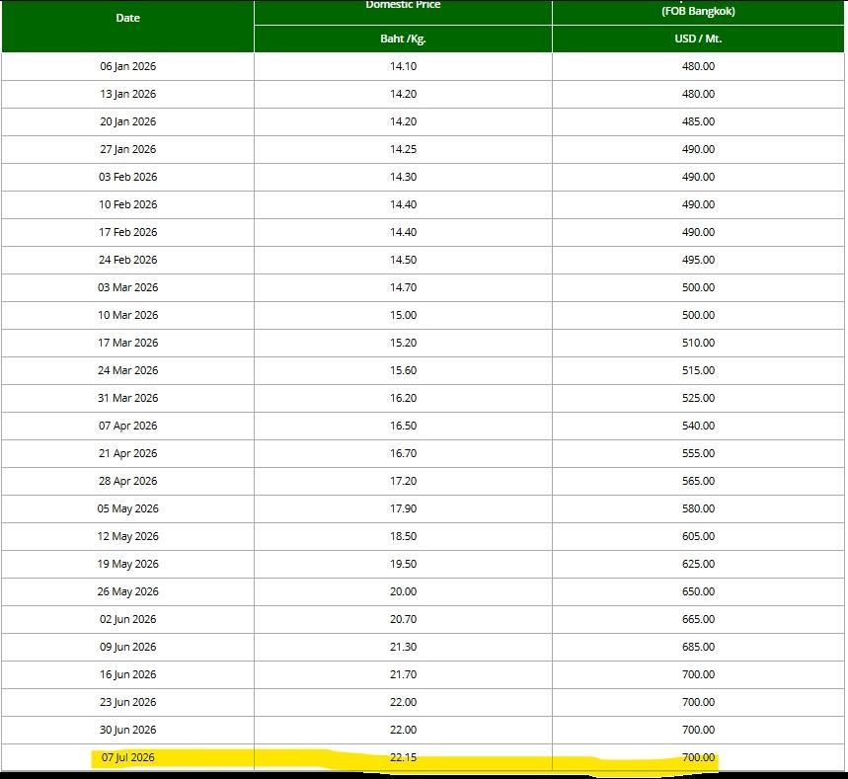The height and width of the screenshot is (779, 848).
Task: Select the 24 Feb 2026 date cell
Action: 127,260
